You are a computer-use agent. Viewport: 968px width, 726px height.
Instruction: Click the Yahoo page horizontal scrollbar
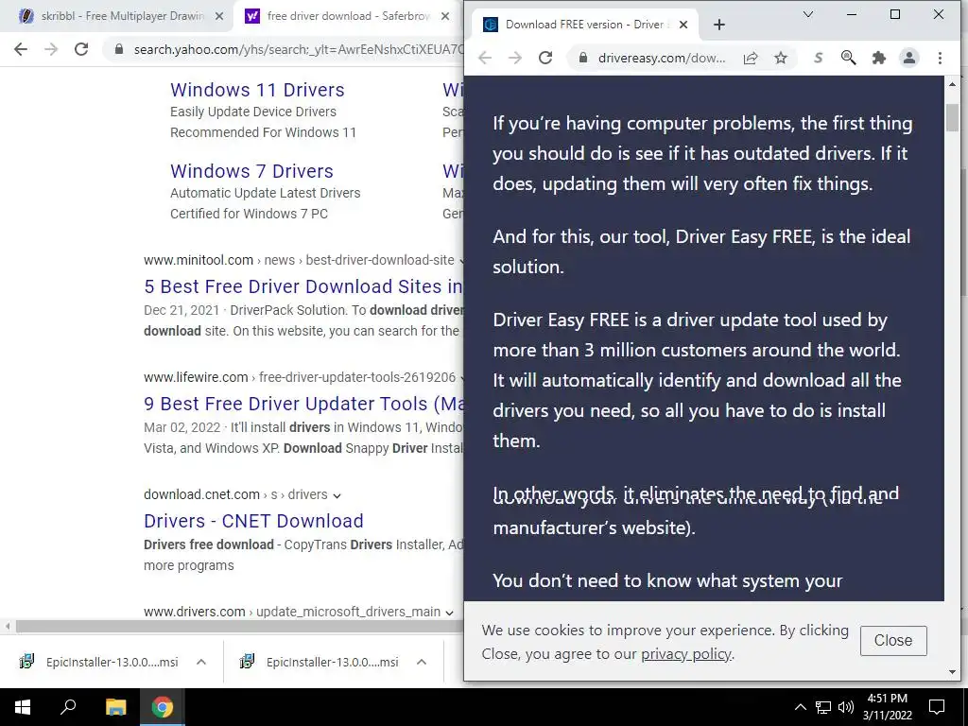coord(239,626)
